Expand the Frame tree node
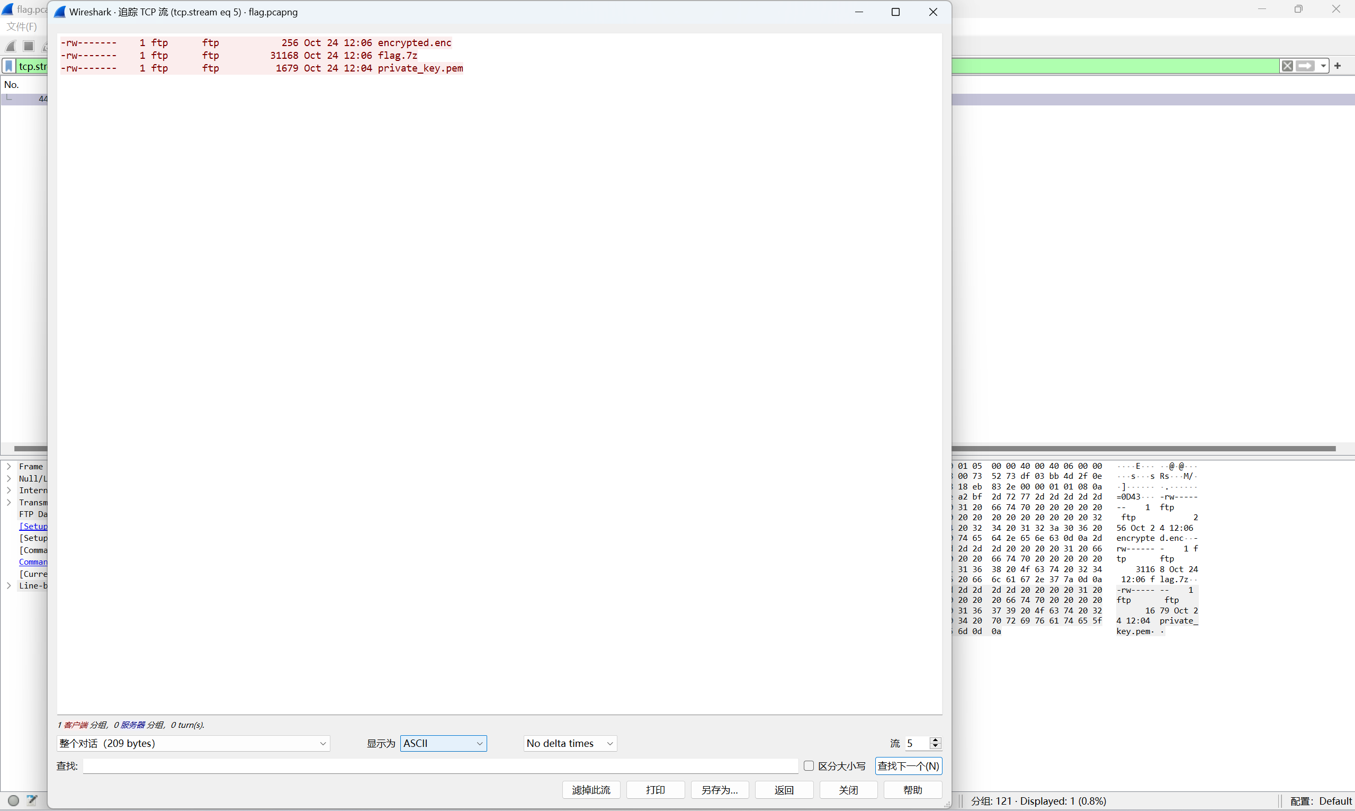Viewport: 1355px width, 811px height. point(9,466)
